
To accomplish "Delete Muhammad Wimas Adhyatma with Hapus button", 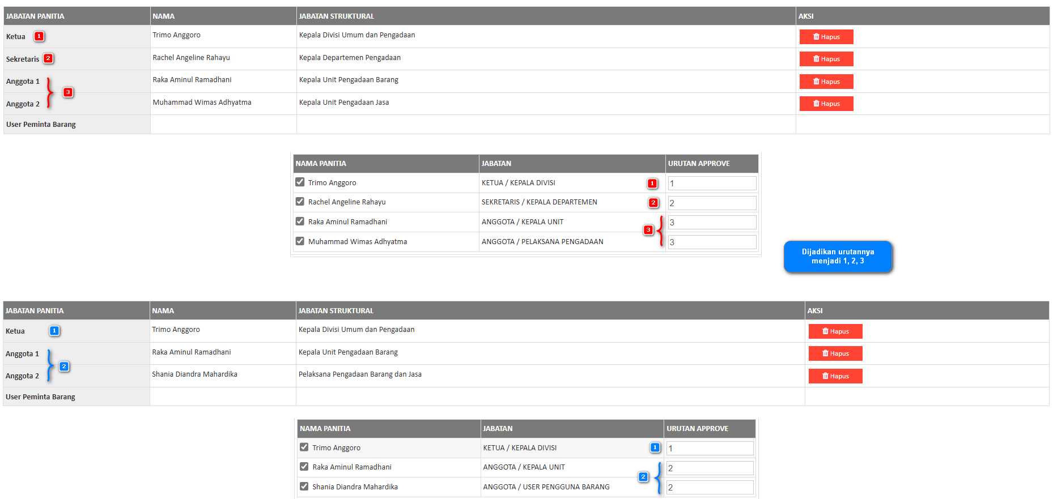I will pos(826,104).
